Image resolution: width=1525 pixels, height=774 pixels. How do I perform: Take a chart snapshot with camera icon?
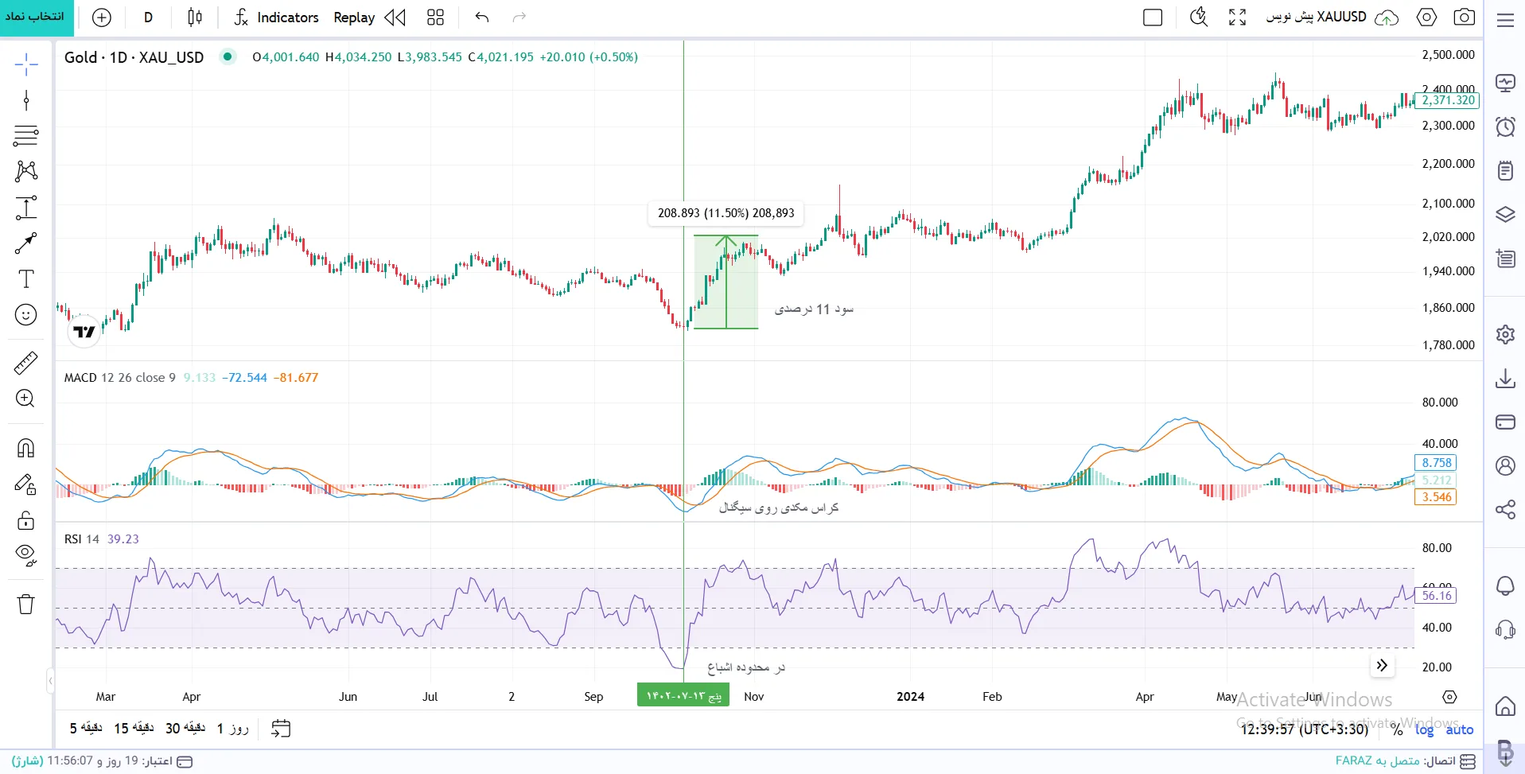point(1465,18)
